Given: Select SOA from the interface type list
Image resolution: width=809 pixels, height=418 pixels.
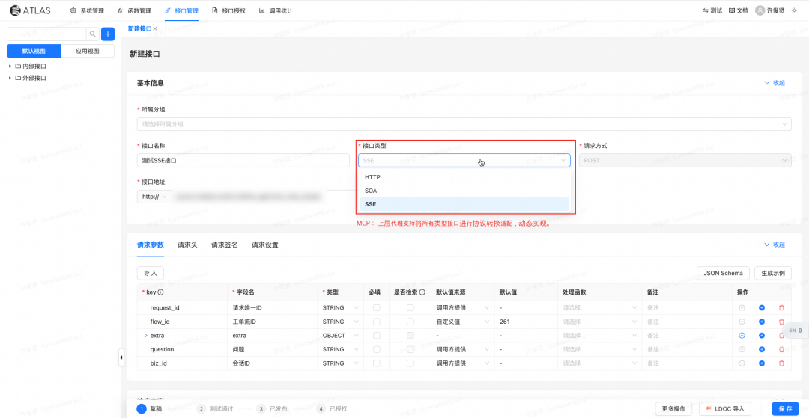Looking at the screenshot, I should click(464, 191).
